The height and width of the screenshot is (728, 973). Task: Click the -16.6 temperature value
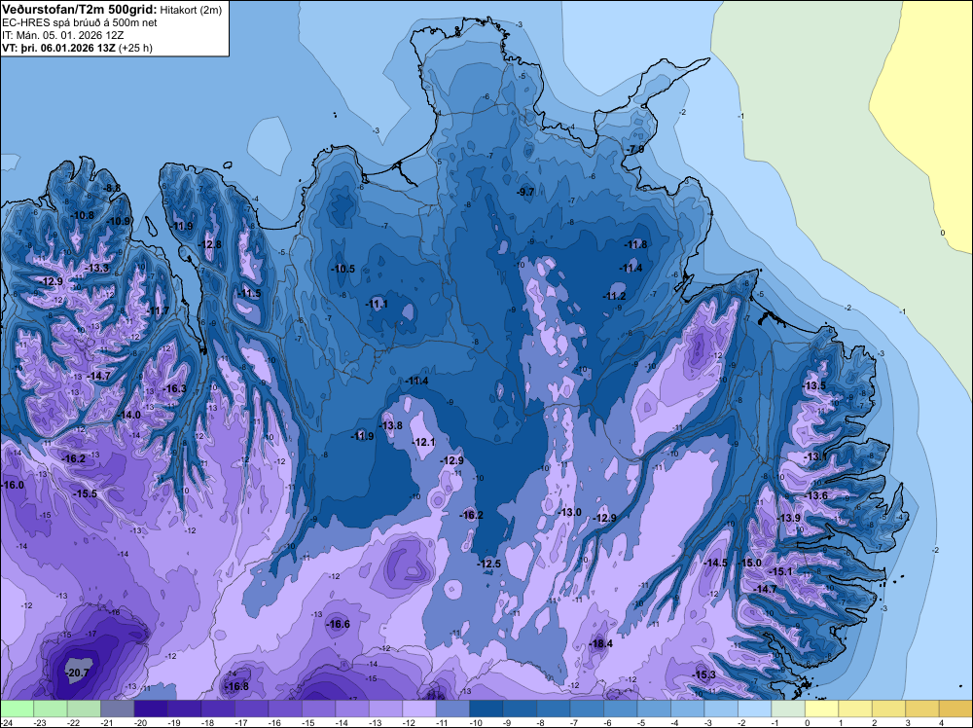(339, 625)
